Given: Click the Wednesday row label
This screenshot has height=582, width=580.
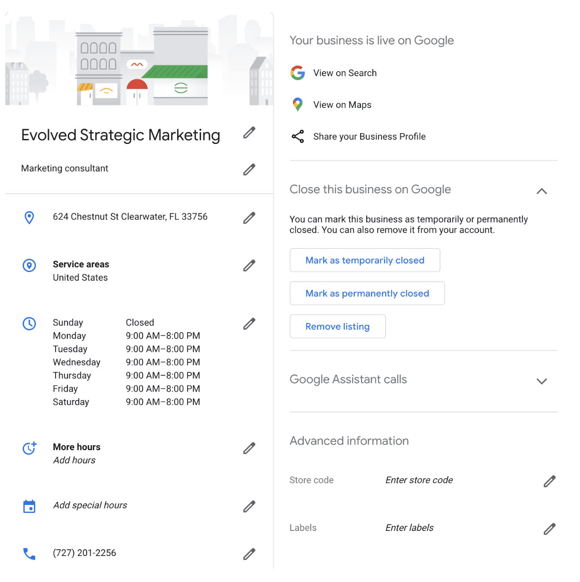Looking at the screenshot, I should (77, 362).
